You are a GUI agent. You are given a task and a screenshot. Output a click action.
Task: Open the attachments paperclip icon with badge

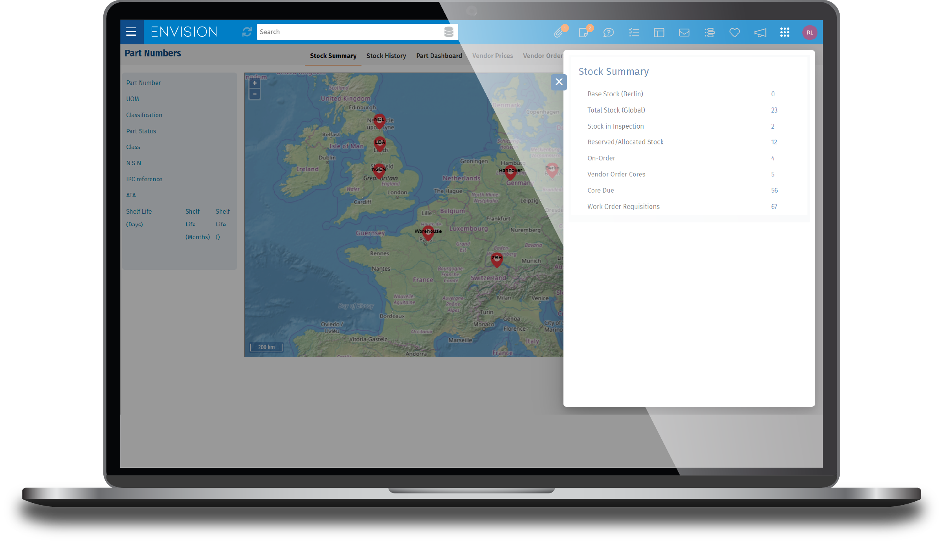pos(559,33)
